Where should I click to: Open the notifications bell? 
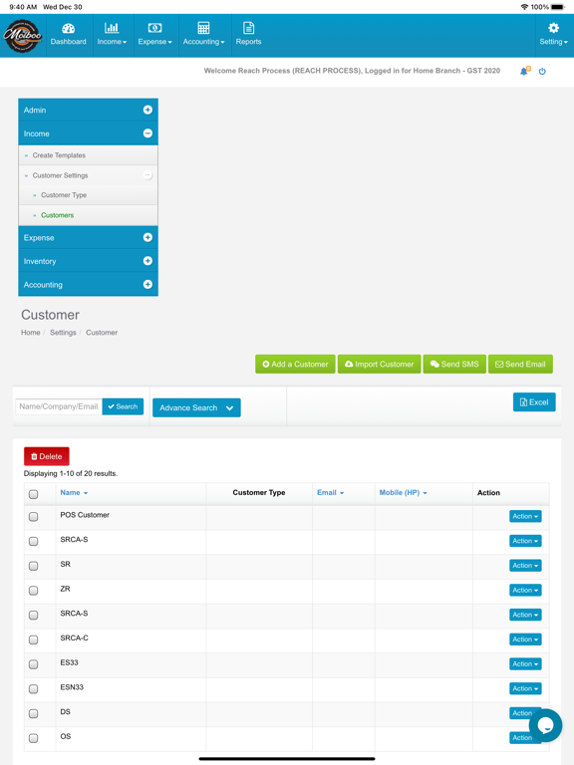tap(524, 72)
